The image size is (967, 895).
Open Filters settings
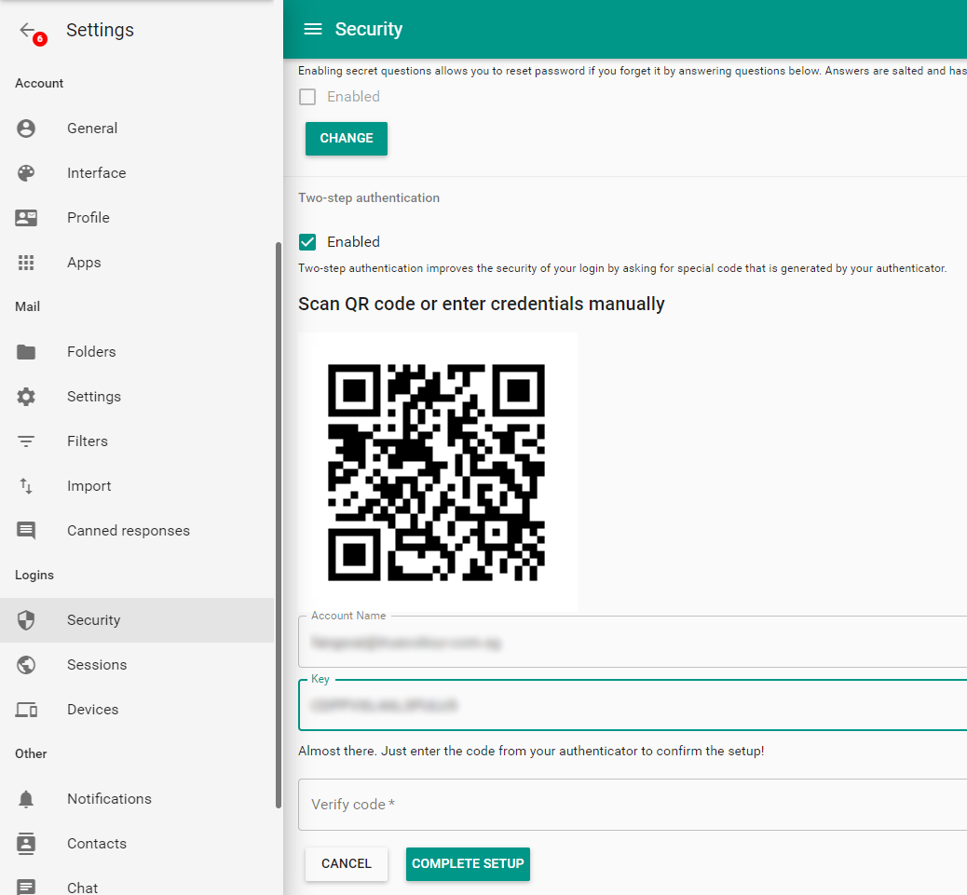[137, 441]
